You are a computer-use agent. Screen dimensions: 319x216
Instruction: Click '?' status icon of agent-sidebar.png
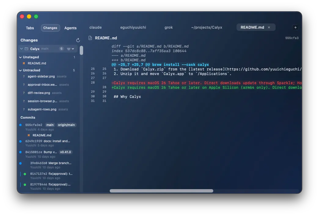point(24,77)
